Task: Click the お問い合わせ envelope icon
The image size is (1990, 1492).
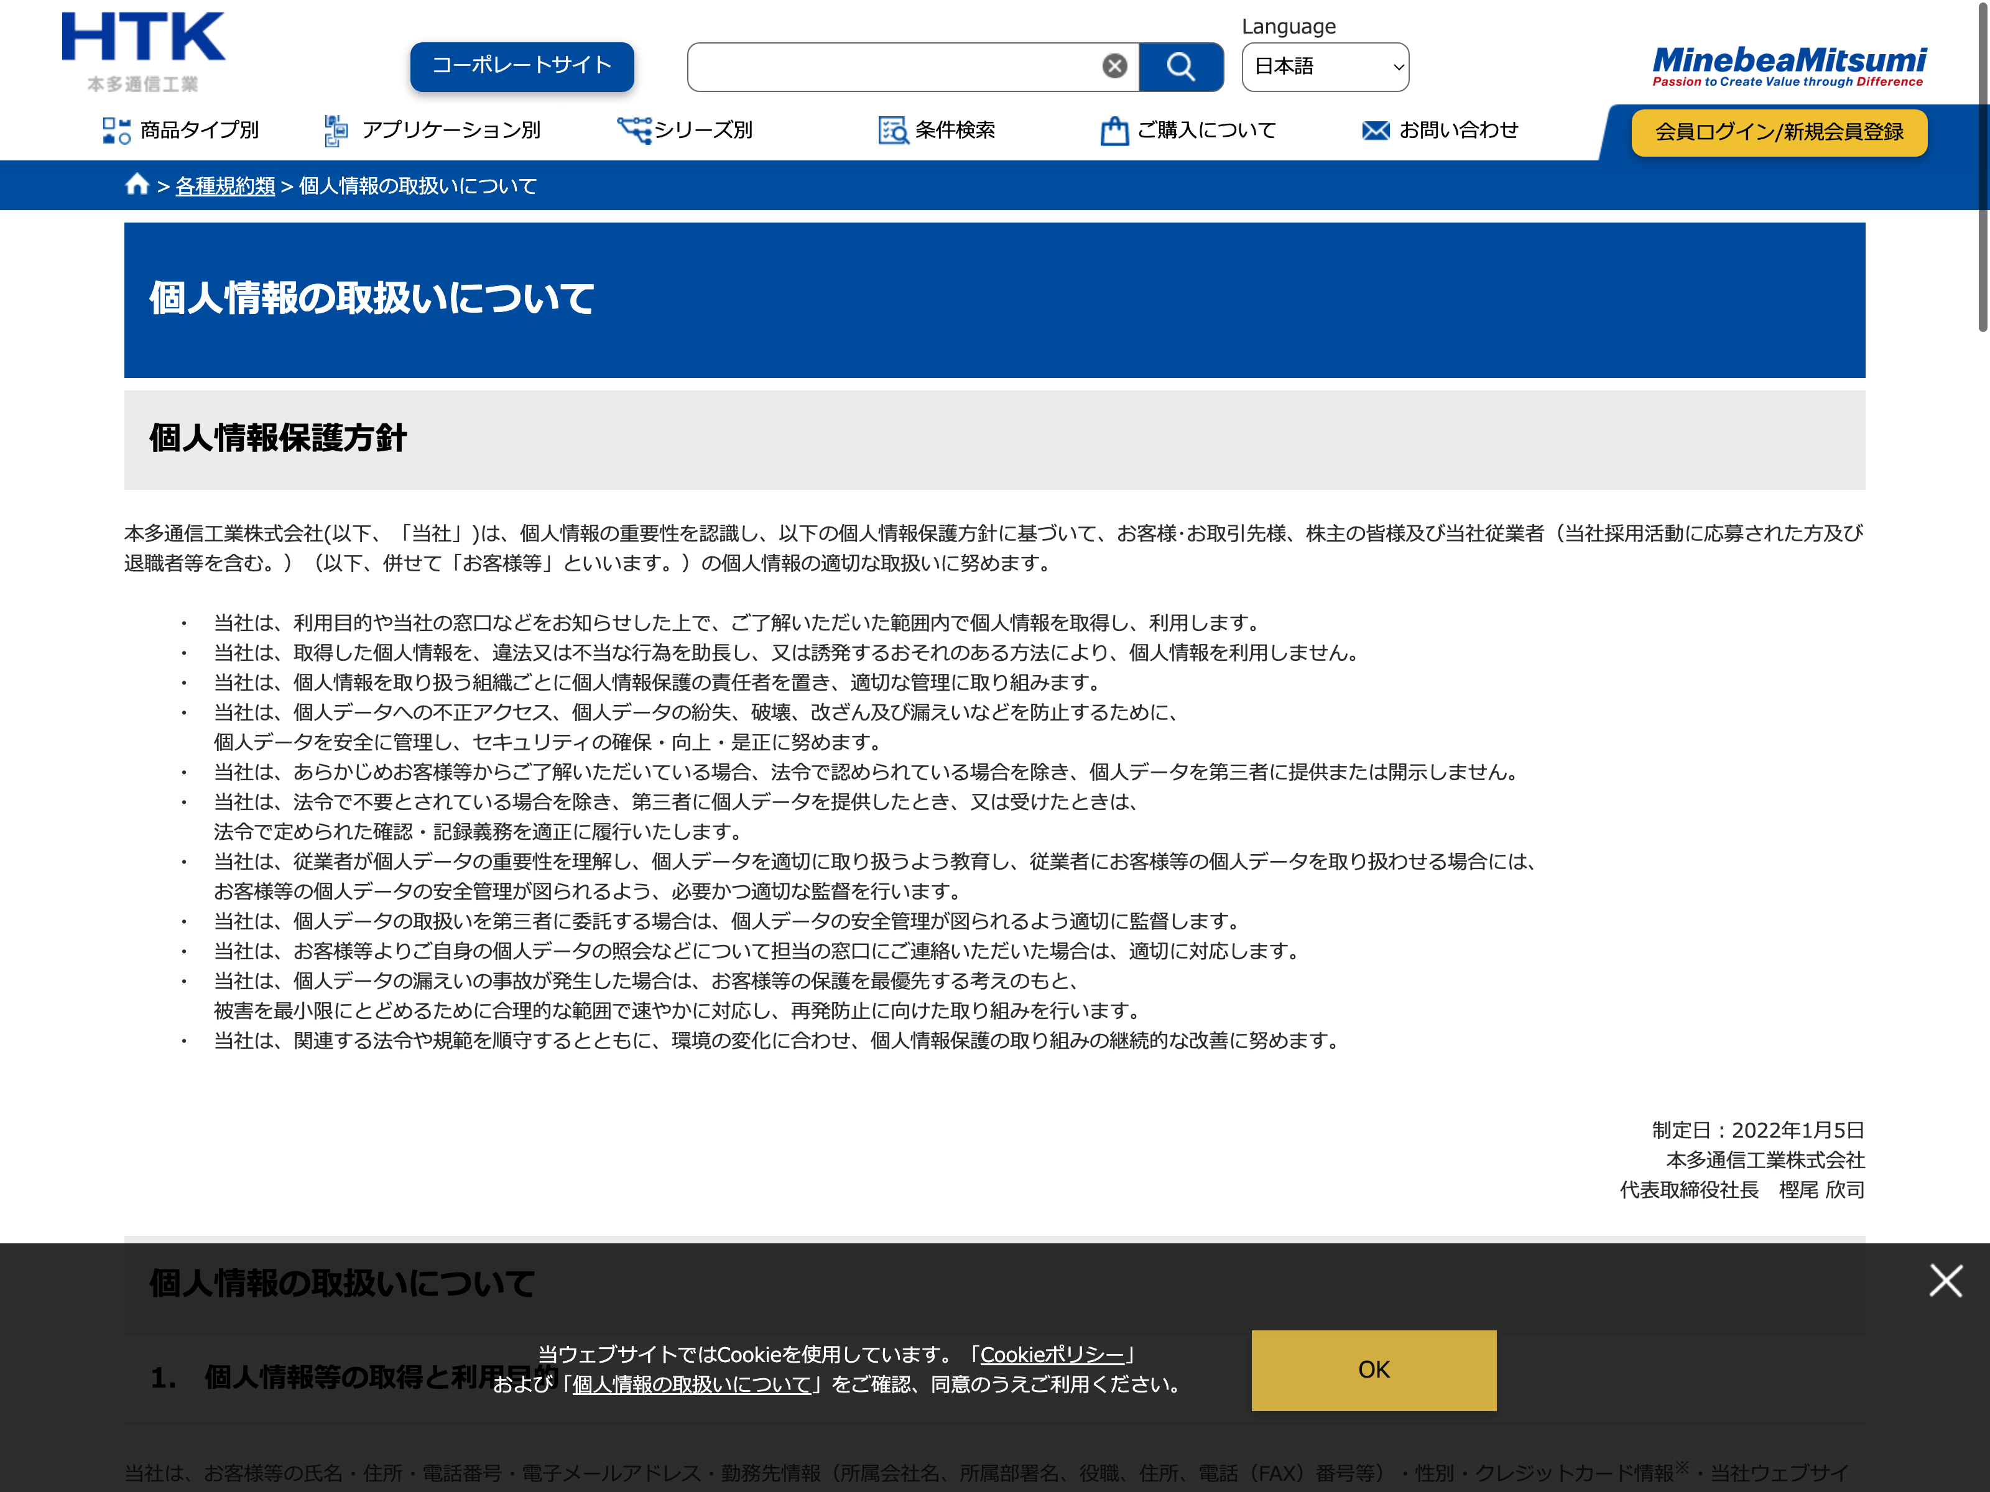Action: 1376,131
